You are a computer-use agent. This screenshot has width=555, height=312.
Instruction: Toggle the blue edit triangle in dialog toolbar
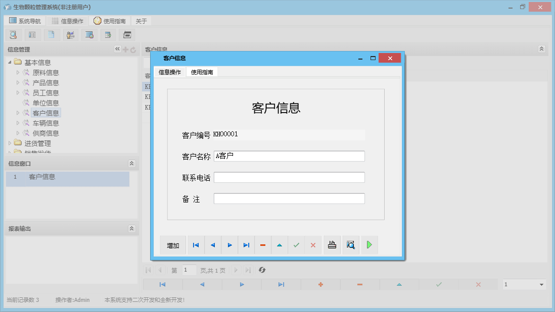coord(280,245)
